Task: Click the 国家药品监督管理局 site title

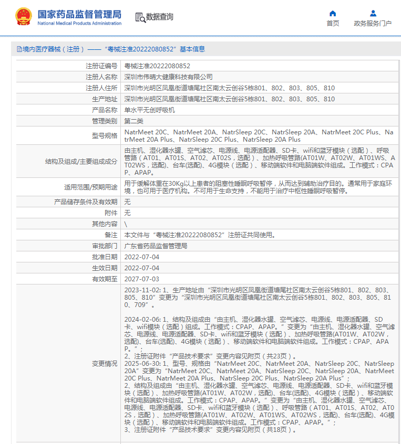Action: pos(79,14)
